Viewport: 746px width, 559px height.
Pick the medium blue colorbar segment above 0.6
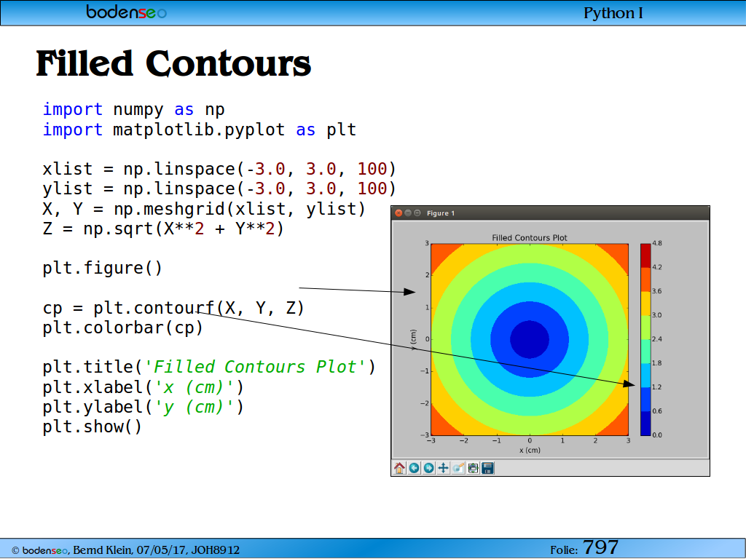click(645, 400)
